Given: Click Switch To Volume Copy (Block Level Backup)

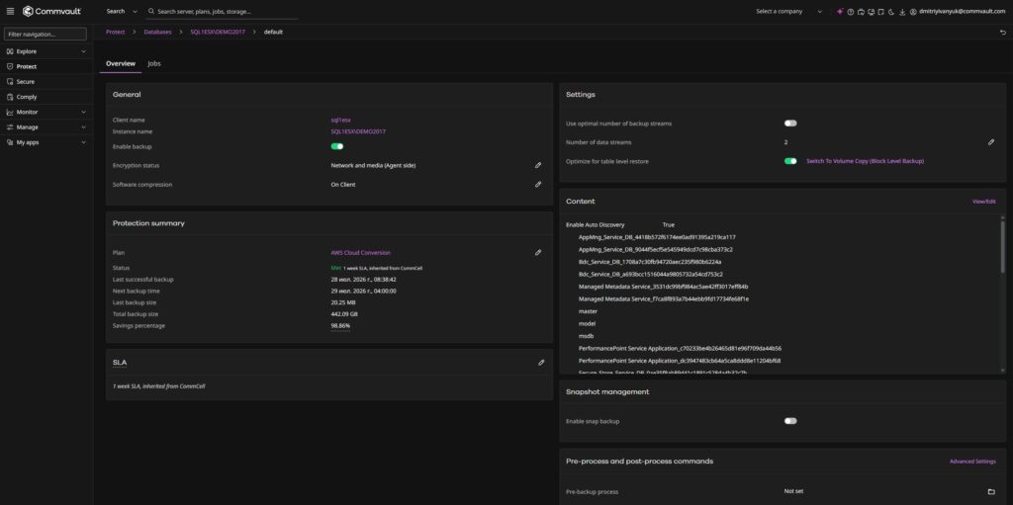Looking at the screenshot, I should tap(865, 161).
